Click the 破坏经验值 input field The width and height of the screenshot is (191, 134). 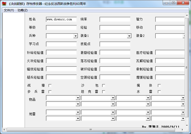point(115,69)
